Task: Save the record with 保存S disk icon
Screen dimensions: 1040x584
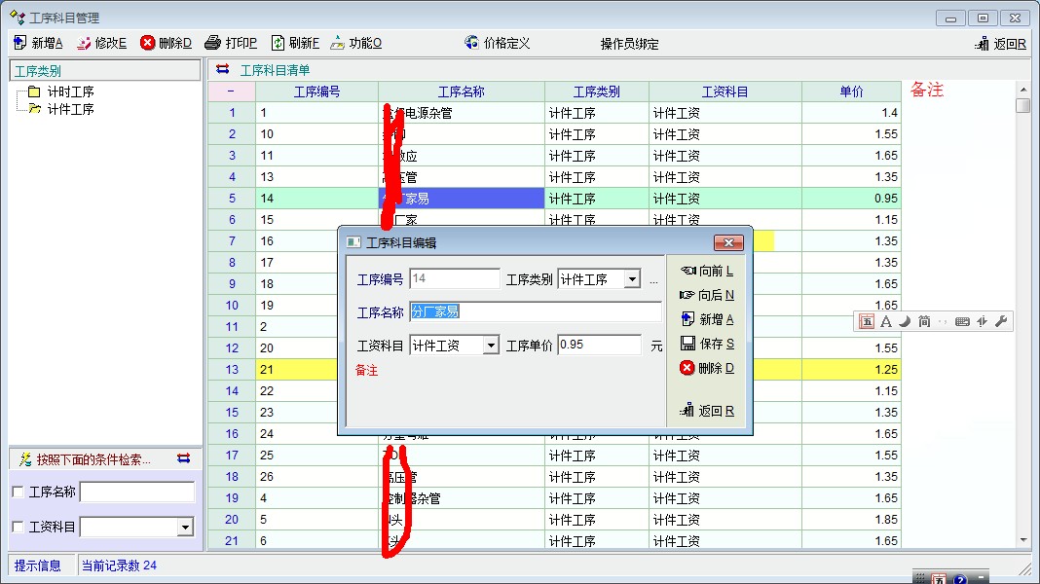Action: [687, 344]
